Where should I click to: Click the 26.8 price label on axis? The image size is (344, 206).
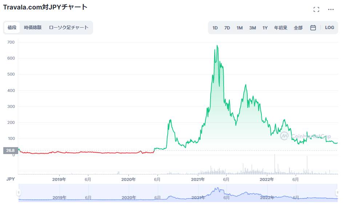point(10,150)
